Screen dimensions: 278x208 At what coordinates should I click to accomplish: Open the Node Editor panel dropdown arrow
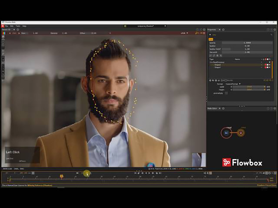[220, 108]
